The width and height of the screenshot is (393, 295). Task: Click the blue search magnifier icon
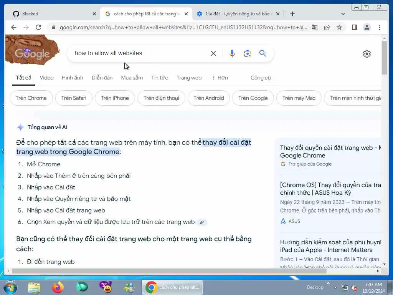[x=263, y=53]
